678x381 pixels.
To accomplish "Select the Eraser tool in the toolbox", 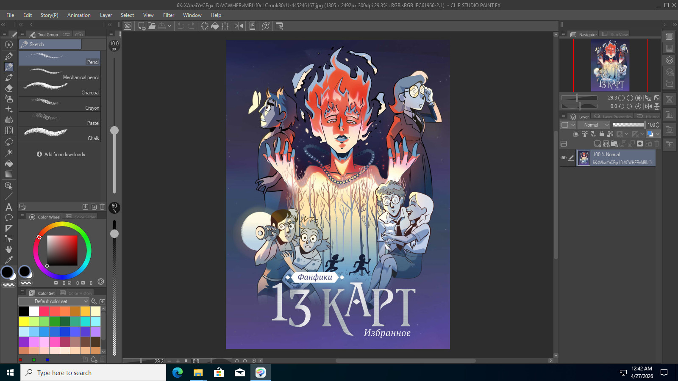I will [x=8, y=88].
